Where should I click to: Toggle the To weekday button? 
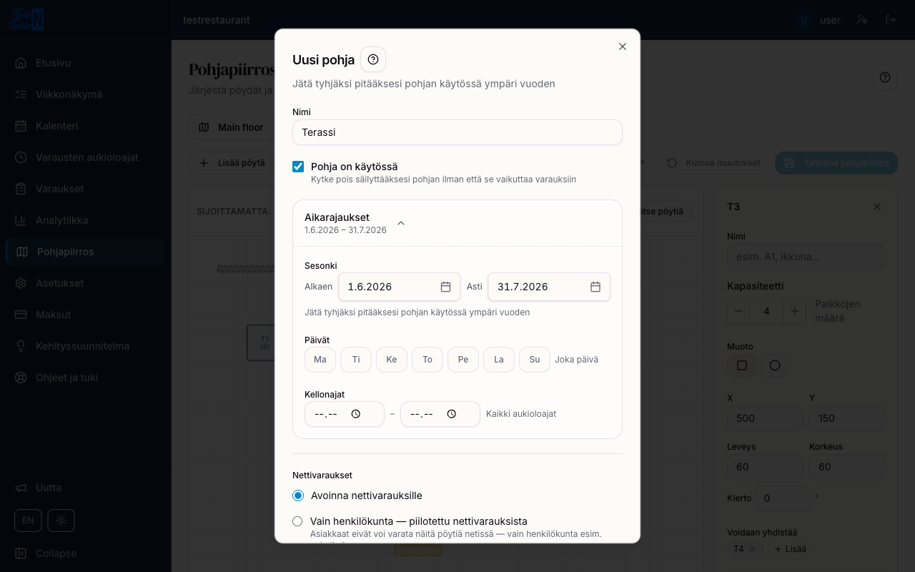pos(427,360)
